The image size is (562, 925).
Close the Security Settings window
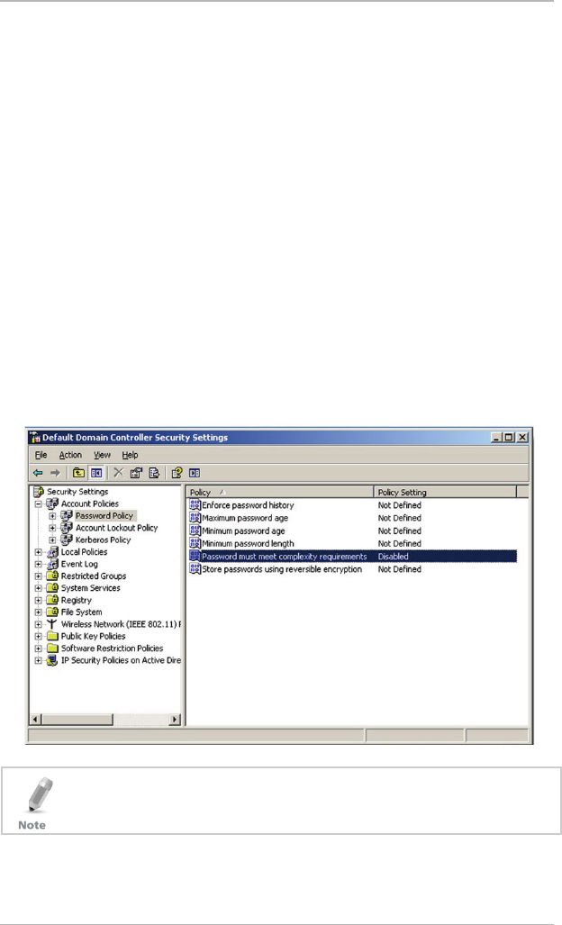point(521,437)
